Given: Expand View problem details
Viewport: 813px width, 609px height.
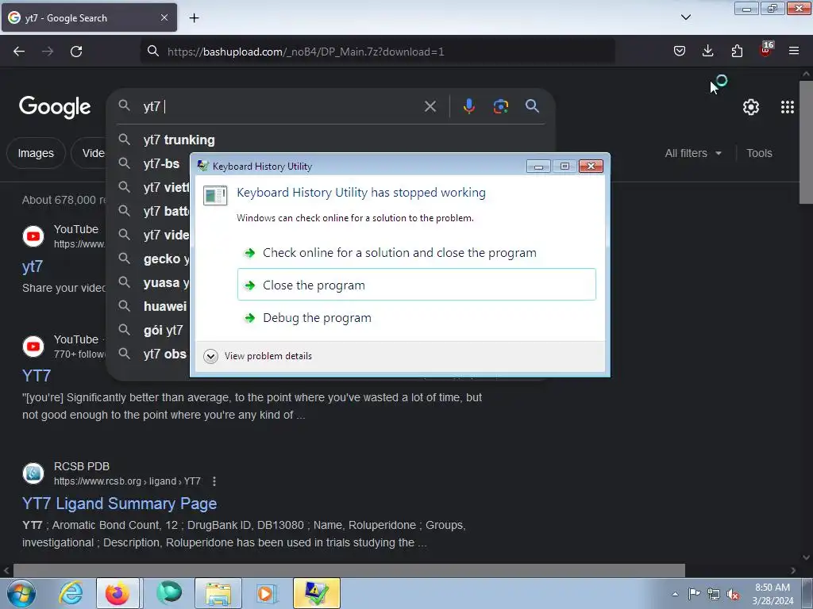Looking at the screenshot, I should [x=258, y=356].
